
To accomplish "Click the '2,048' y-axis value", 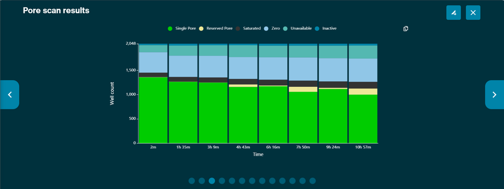I will pyautogui.click(x=131, y=44).
